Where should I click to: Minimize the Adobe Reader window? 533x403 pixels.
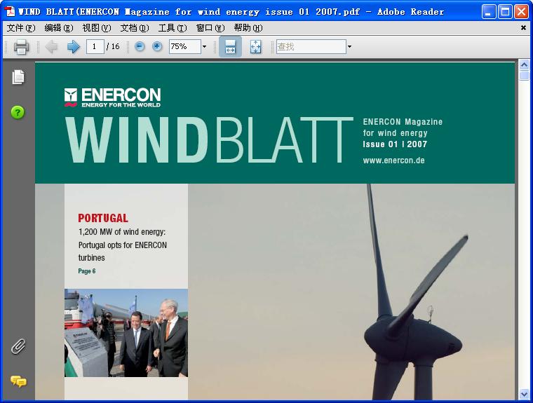(x=489, y=11)
